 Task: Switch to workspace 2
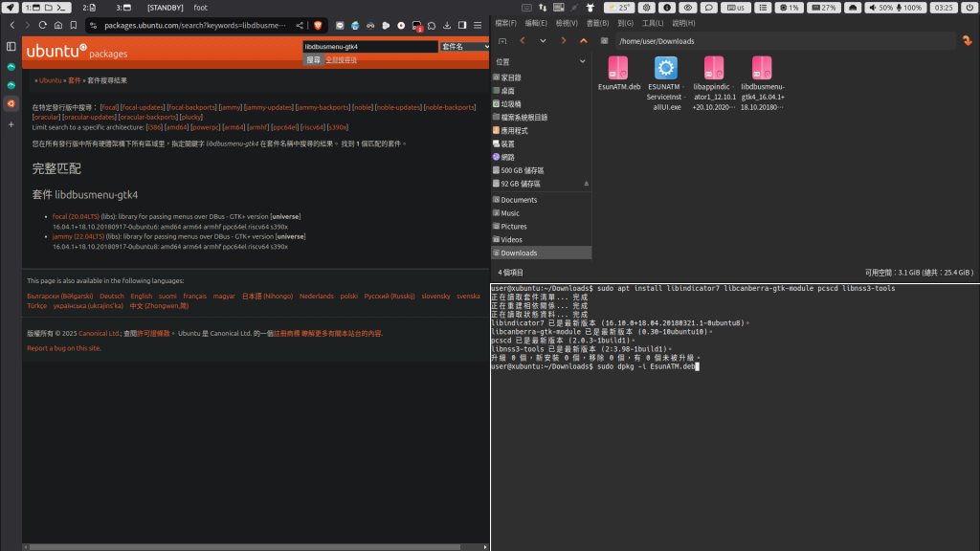(89, 8)
